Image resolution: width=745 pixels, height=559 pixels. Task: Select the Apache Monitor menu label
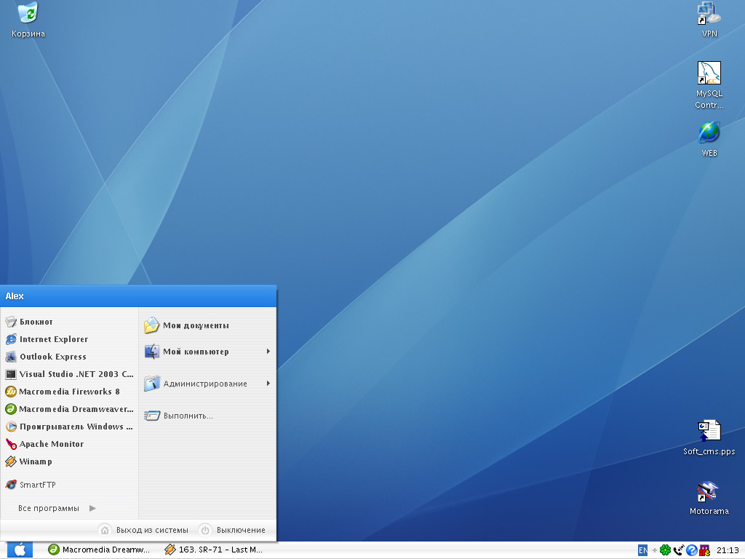[x=52, y=444]
